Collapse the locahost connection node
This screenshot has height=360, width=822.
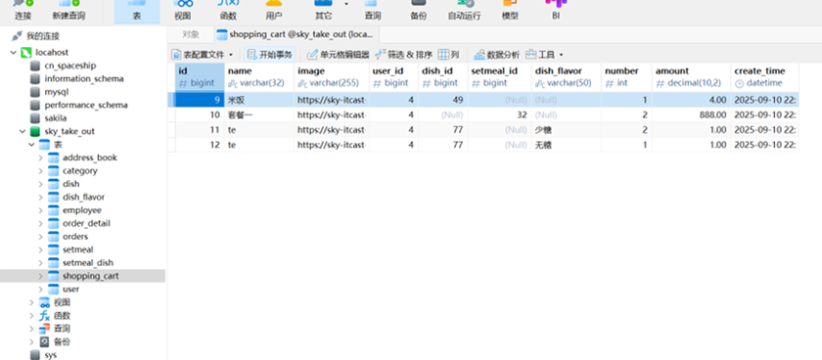(x=13, y=53)
